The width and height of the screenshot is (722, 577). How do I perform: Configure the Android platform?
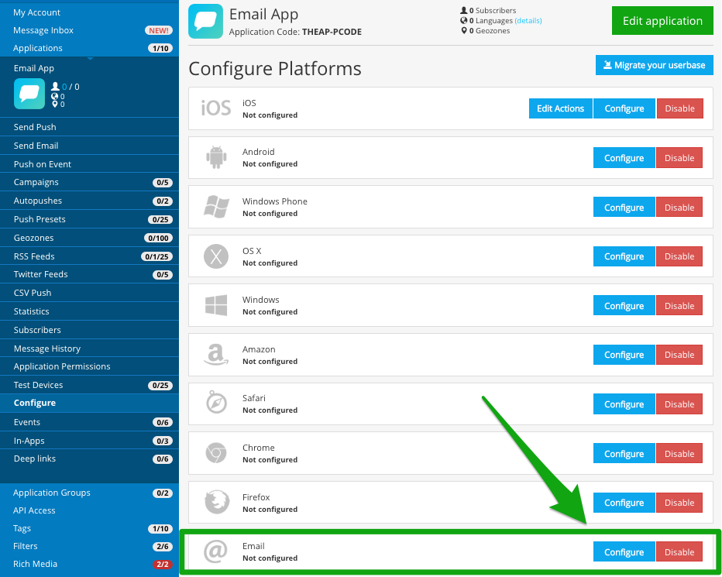tap(624, 158)
